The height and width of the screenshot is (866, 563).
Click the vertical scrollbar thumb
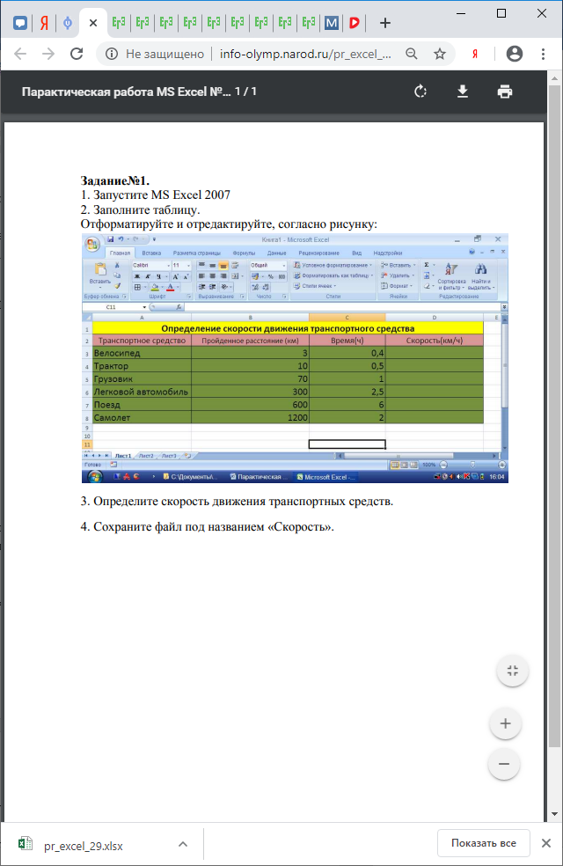(555, 416)
